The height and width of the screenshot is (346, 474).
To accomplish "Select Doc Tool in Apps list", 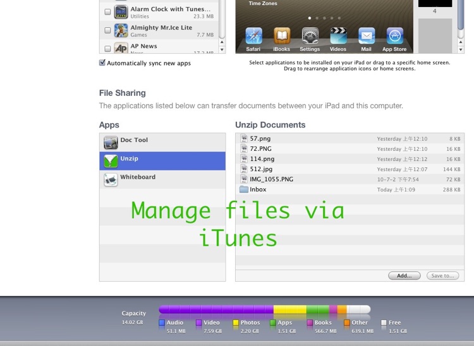I will click(x=162, y=143).
